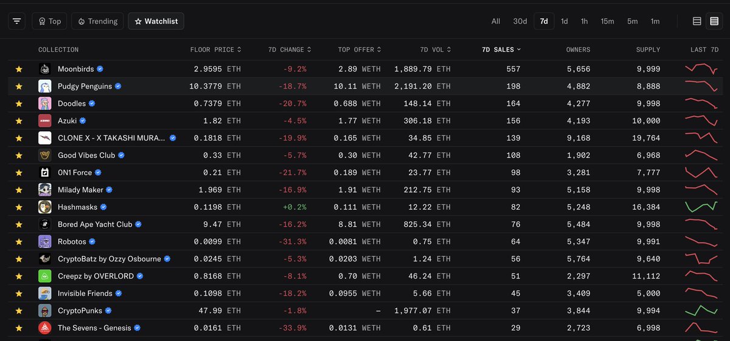This screenshot has height=341, width=730.
Task: Open Azuki collection avatar
Action: click(x=44, y=120)
